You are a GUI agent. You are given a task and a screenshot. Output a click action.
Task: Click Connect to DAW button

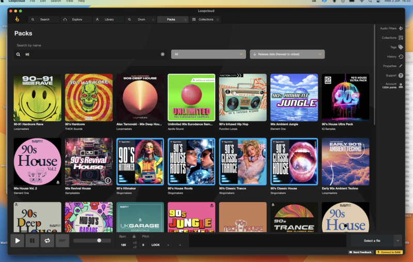coord(389,252)
